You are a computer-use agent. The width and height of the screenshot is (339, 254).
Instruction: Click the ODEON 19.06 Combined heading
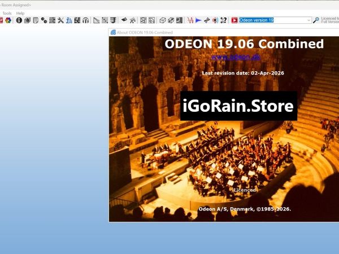244,44
